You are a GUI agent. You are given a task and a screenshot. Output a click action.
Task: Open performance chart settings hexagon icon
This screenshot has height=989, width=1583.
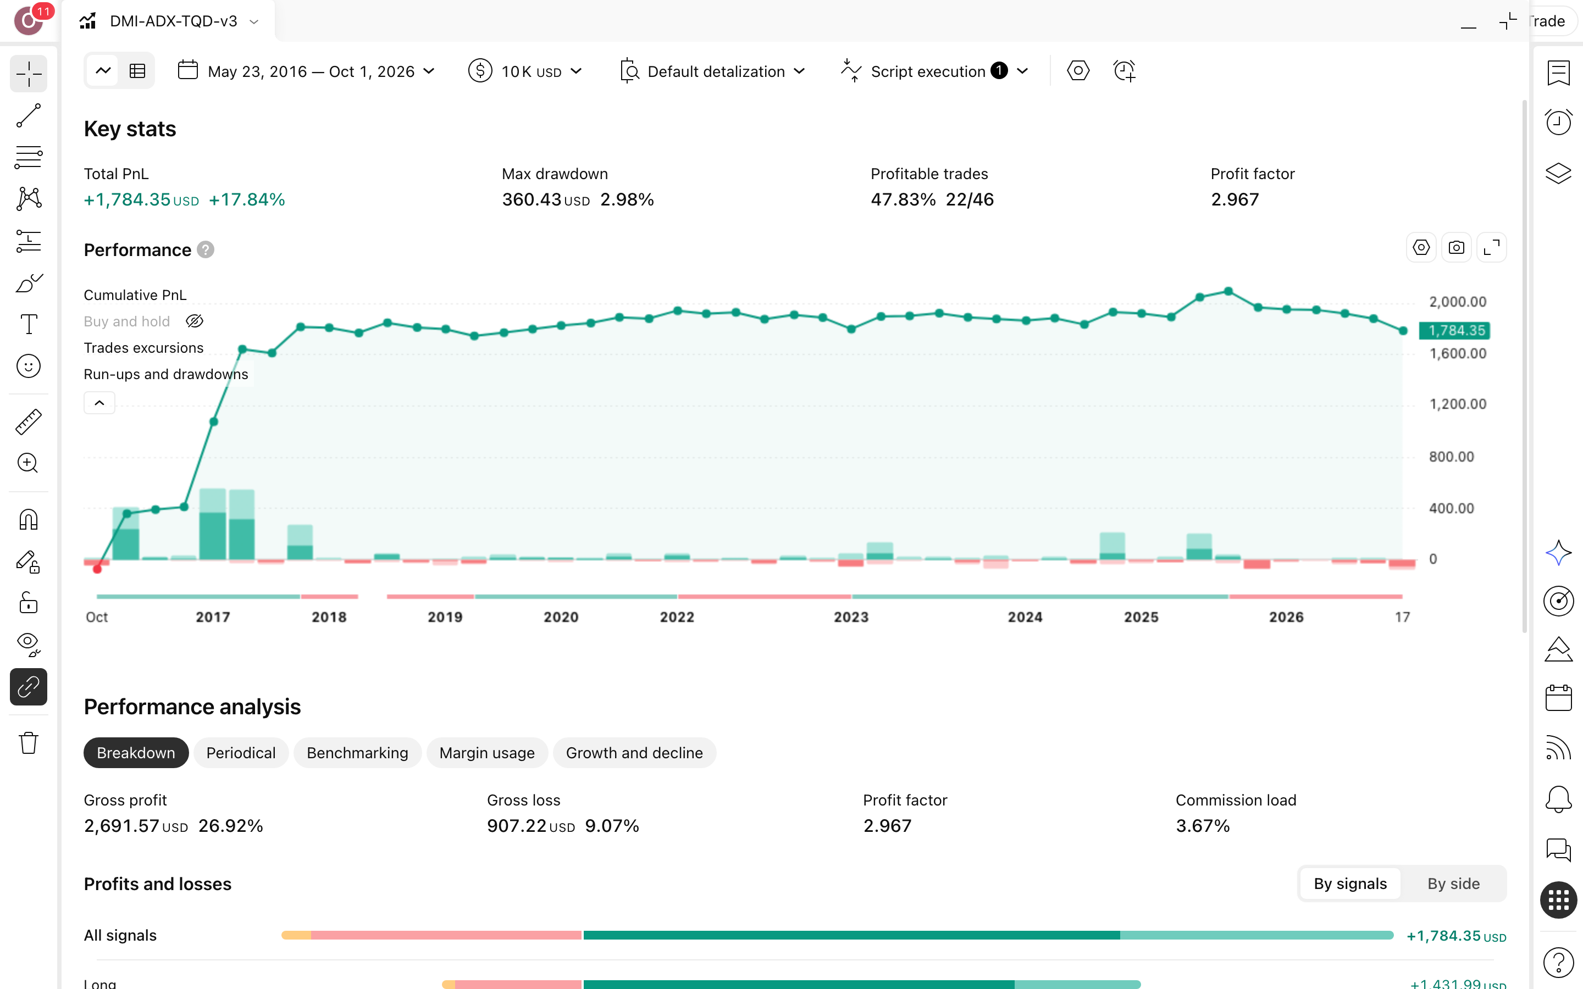click(1421, 248)
